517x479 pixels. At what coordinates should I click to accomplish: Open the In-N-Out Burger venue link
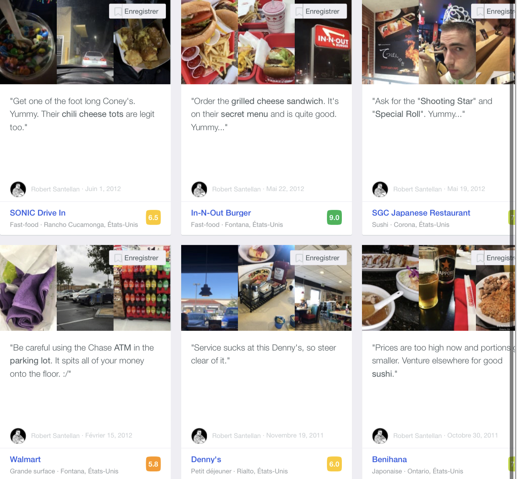click(x=221, y=213)
